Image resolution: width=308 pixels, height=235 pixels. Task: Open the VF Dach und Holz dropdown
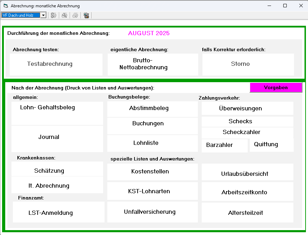(x=43, y=15)
